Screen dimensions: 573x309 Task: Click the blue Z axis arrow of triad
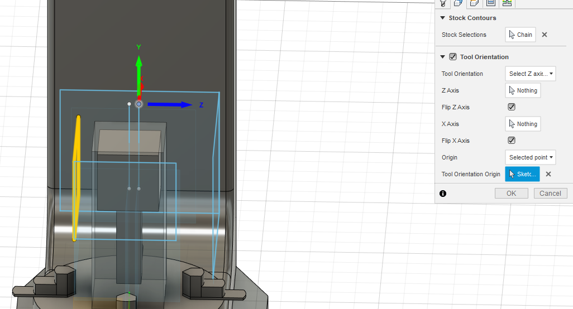170,105
